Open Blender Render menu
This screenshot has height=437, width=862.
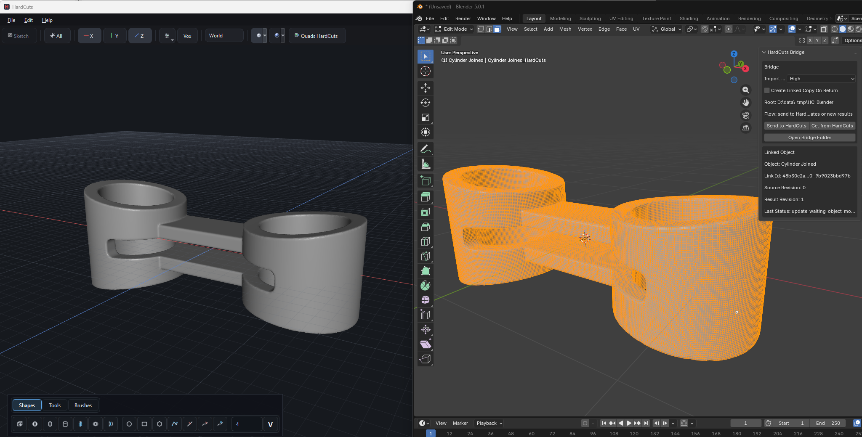point(463,19)
